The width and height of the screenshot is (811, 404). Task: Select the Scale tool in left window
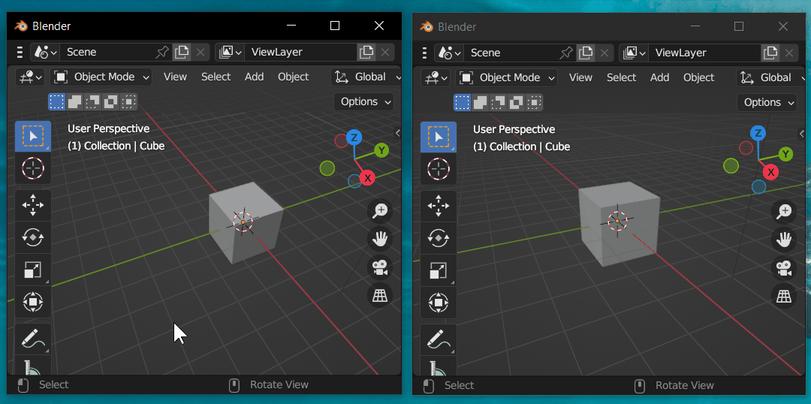pyautogui.click(x=33, y=270)
